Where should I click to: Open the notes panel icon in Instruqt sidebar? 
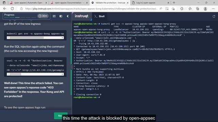pyautogui.click(x=54, y=16)
